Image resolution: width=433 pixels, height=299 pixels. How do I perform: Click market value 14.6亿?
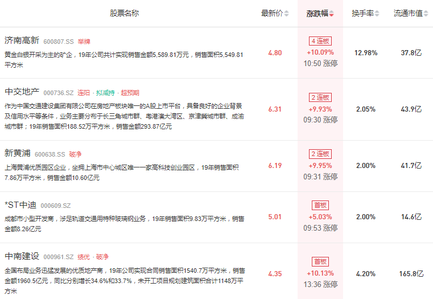click(x=411, y=217)
